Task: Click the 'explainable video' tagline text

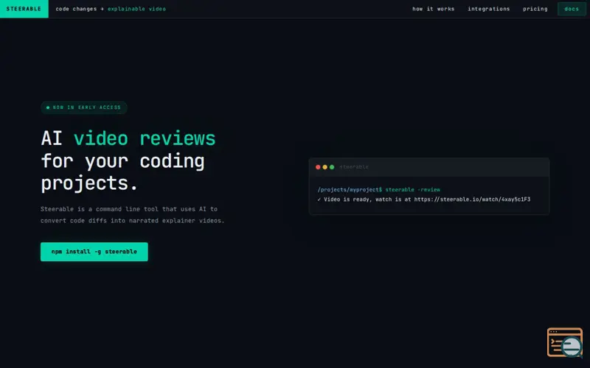Action: (136, 9)
